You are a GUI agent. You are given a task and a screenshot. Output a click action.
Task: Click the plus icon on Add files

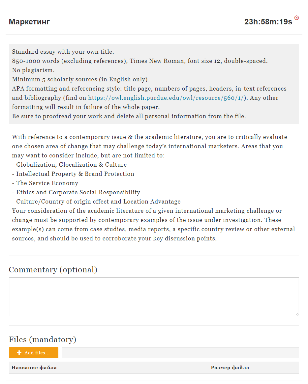click(19, 353)
